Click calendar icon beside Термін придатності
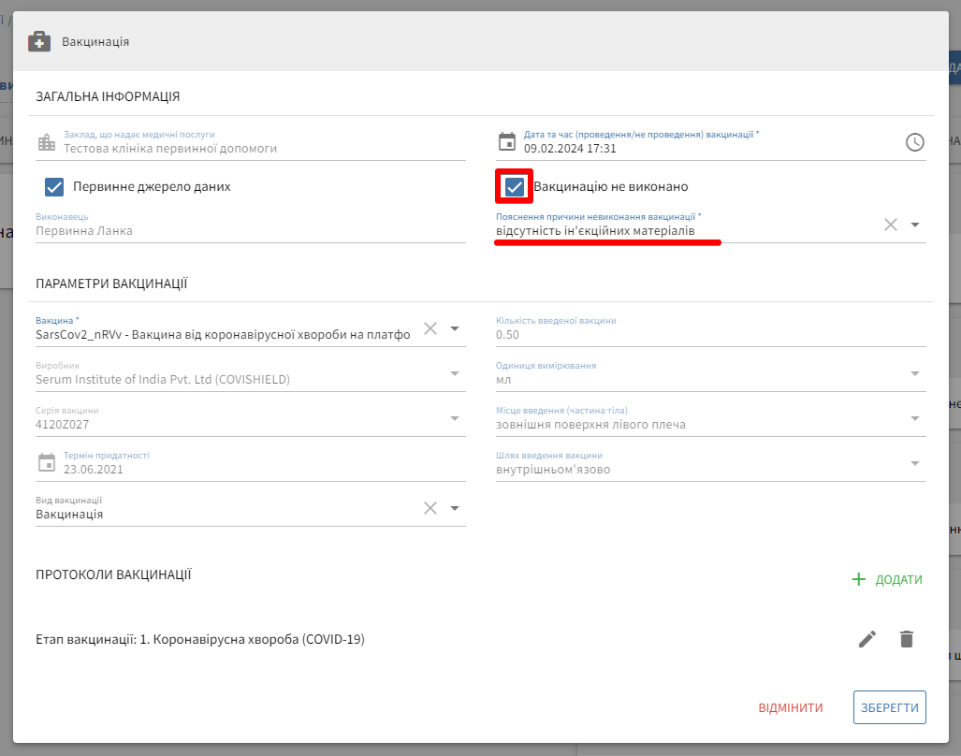 pos(47,463)
